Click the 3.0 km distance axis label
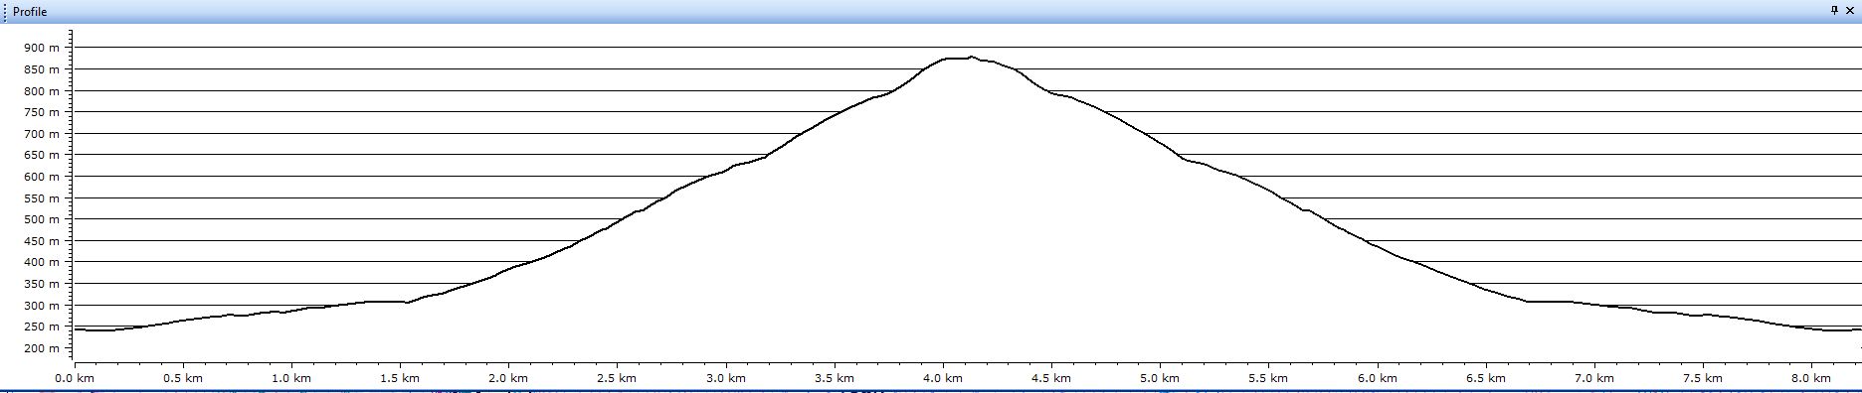Screen dimensions: 1862x393 [x=726, y=378]
